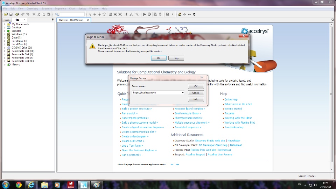Click the browser Forward arrow icon

tap(189, 14)
